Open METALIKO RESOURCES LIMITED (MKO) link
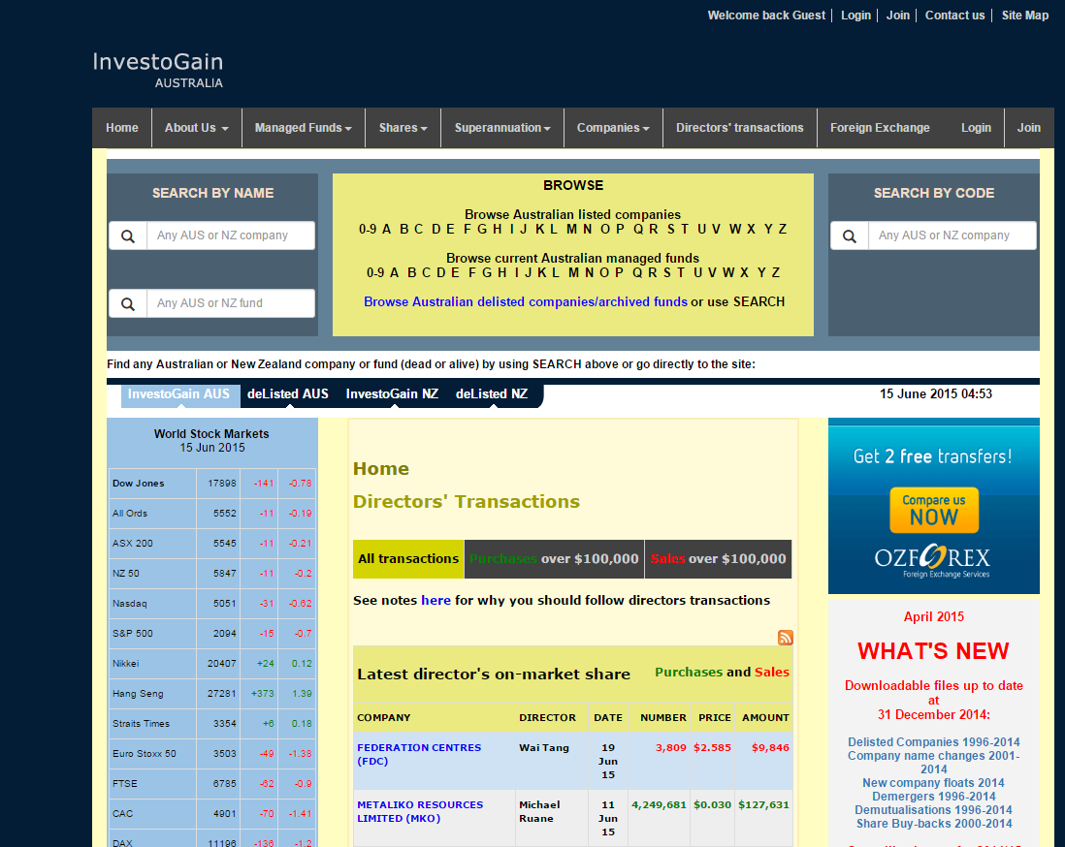 point(420,812)
